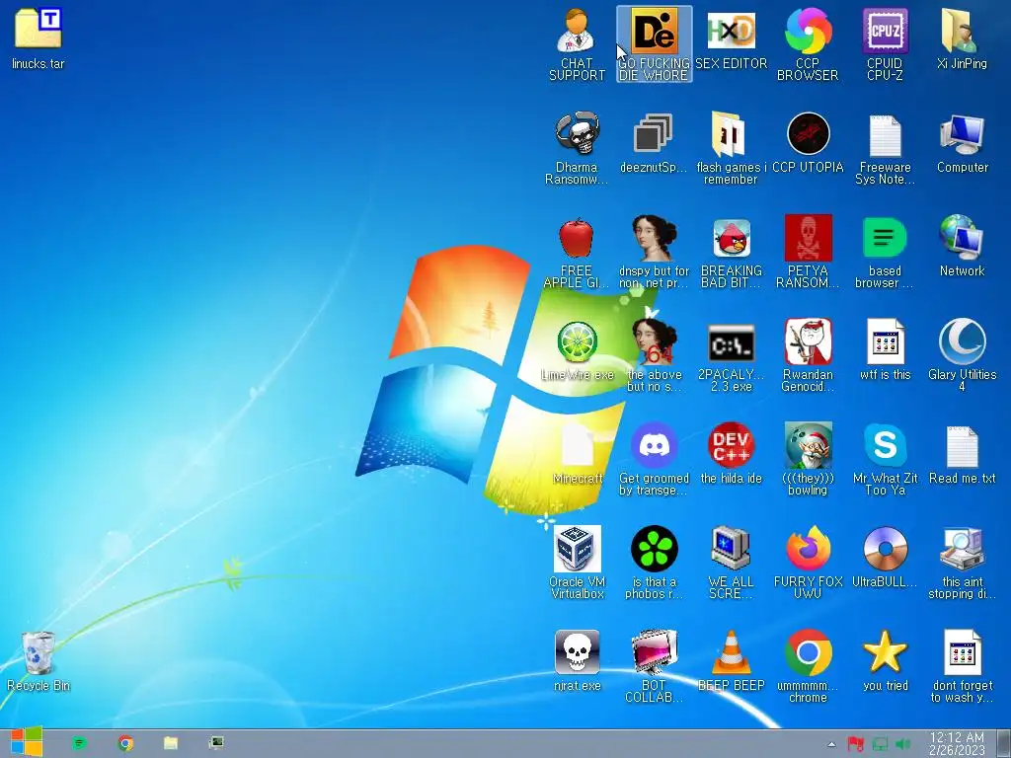Select the based browser desktop icon

885,239
